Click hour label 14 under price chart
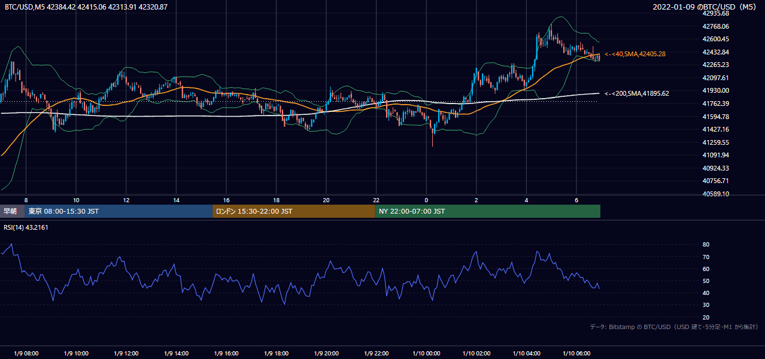Screen dimensions: 765x359 pyautogui.click(x=176, y=200)
